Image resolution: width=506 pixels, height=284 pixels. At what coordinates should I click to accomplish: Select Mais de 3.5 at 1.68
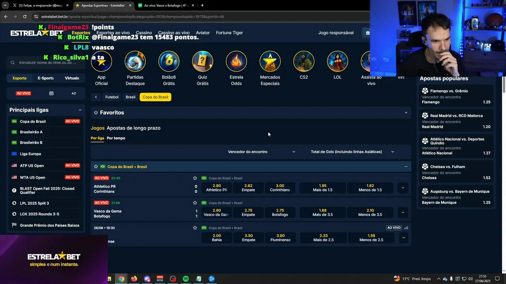[323, 213]
